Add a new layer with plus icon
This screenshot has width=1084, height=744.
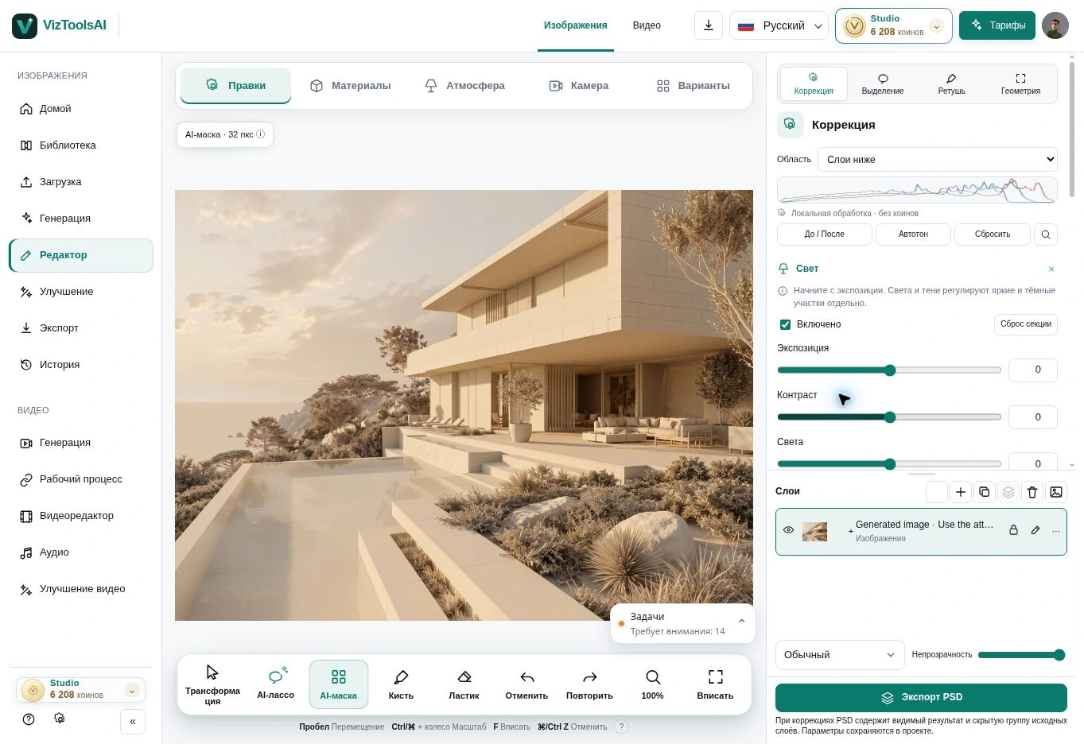coord(961,492)
